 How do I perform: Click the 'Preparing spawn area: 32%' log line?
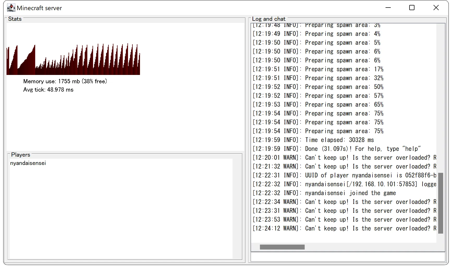[x=318, y=78]
